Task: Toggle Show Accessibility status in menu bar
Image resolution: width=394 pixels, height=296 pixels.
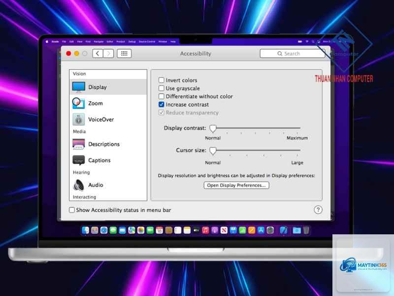Action: pyautogui.click(x=72, y=210)
